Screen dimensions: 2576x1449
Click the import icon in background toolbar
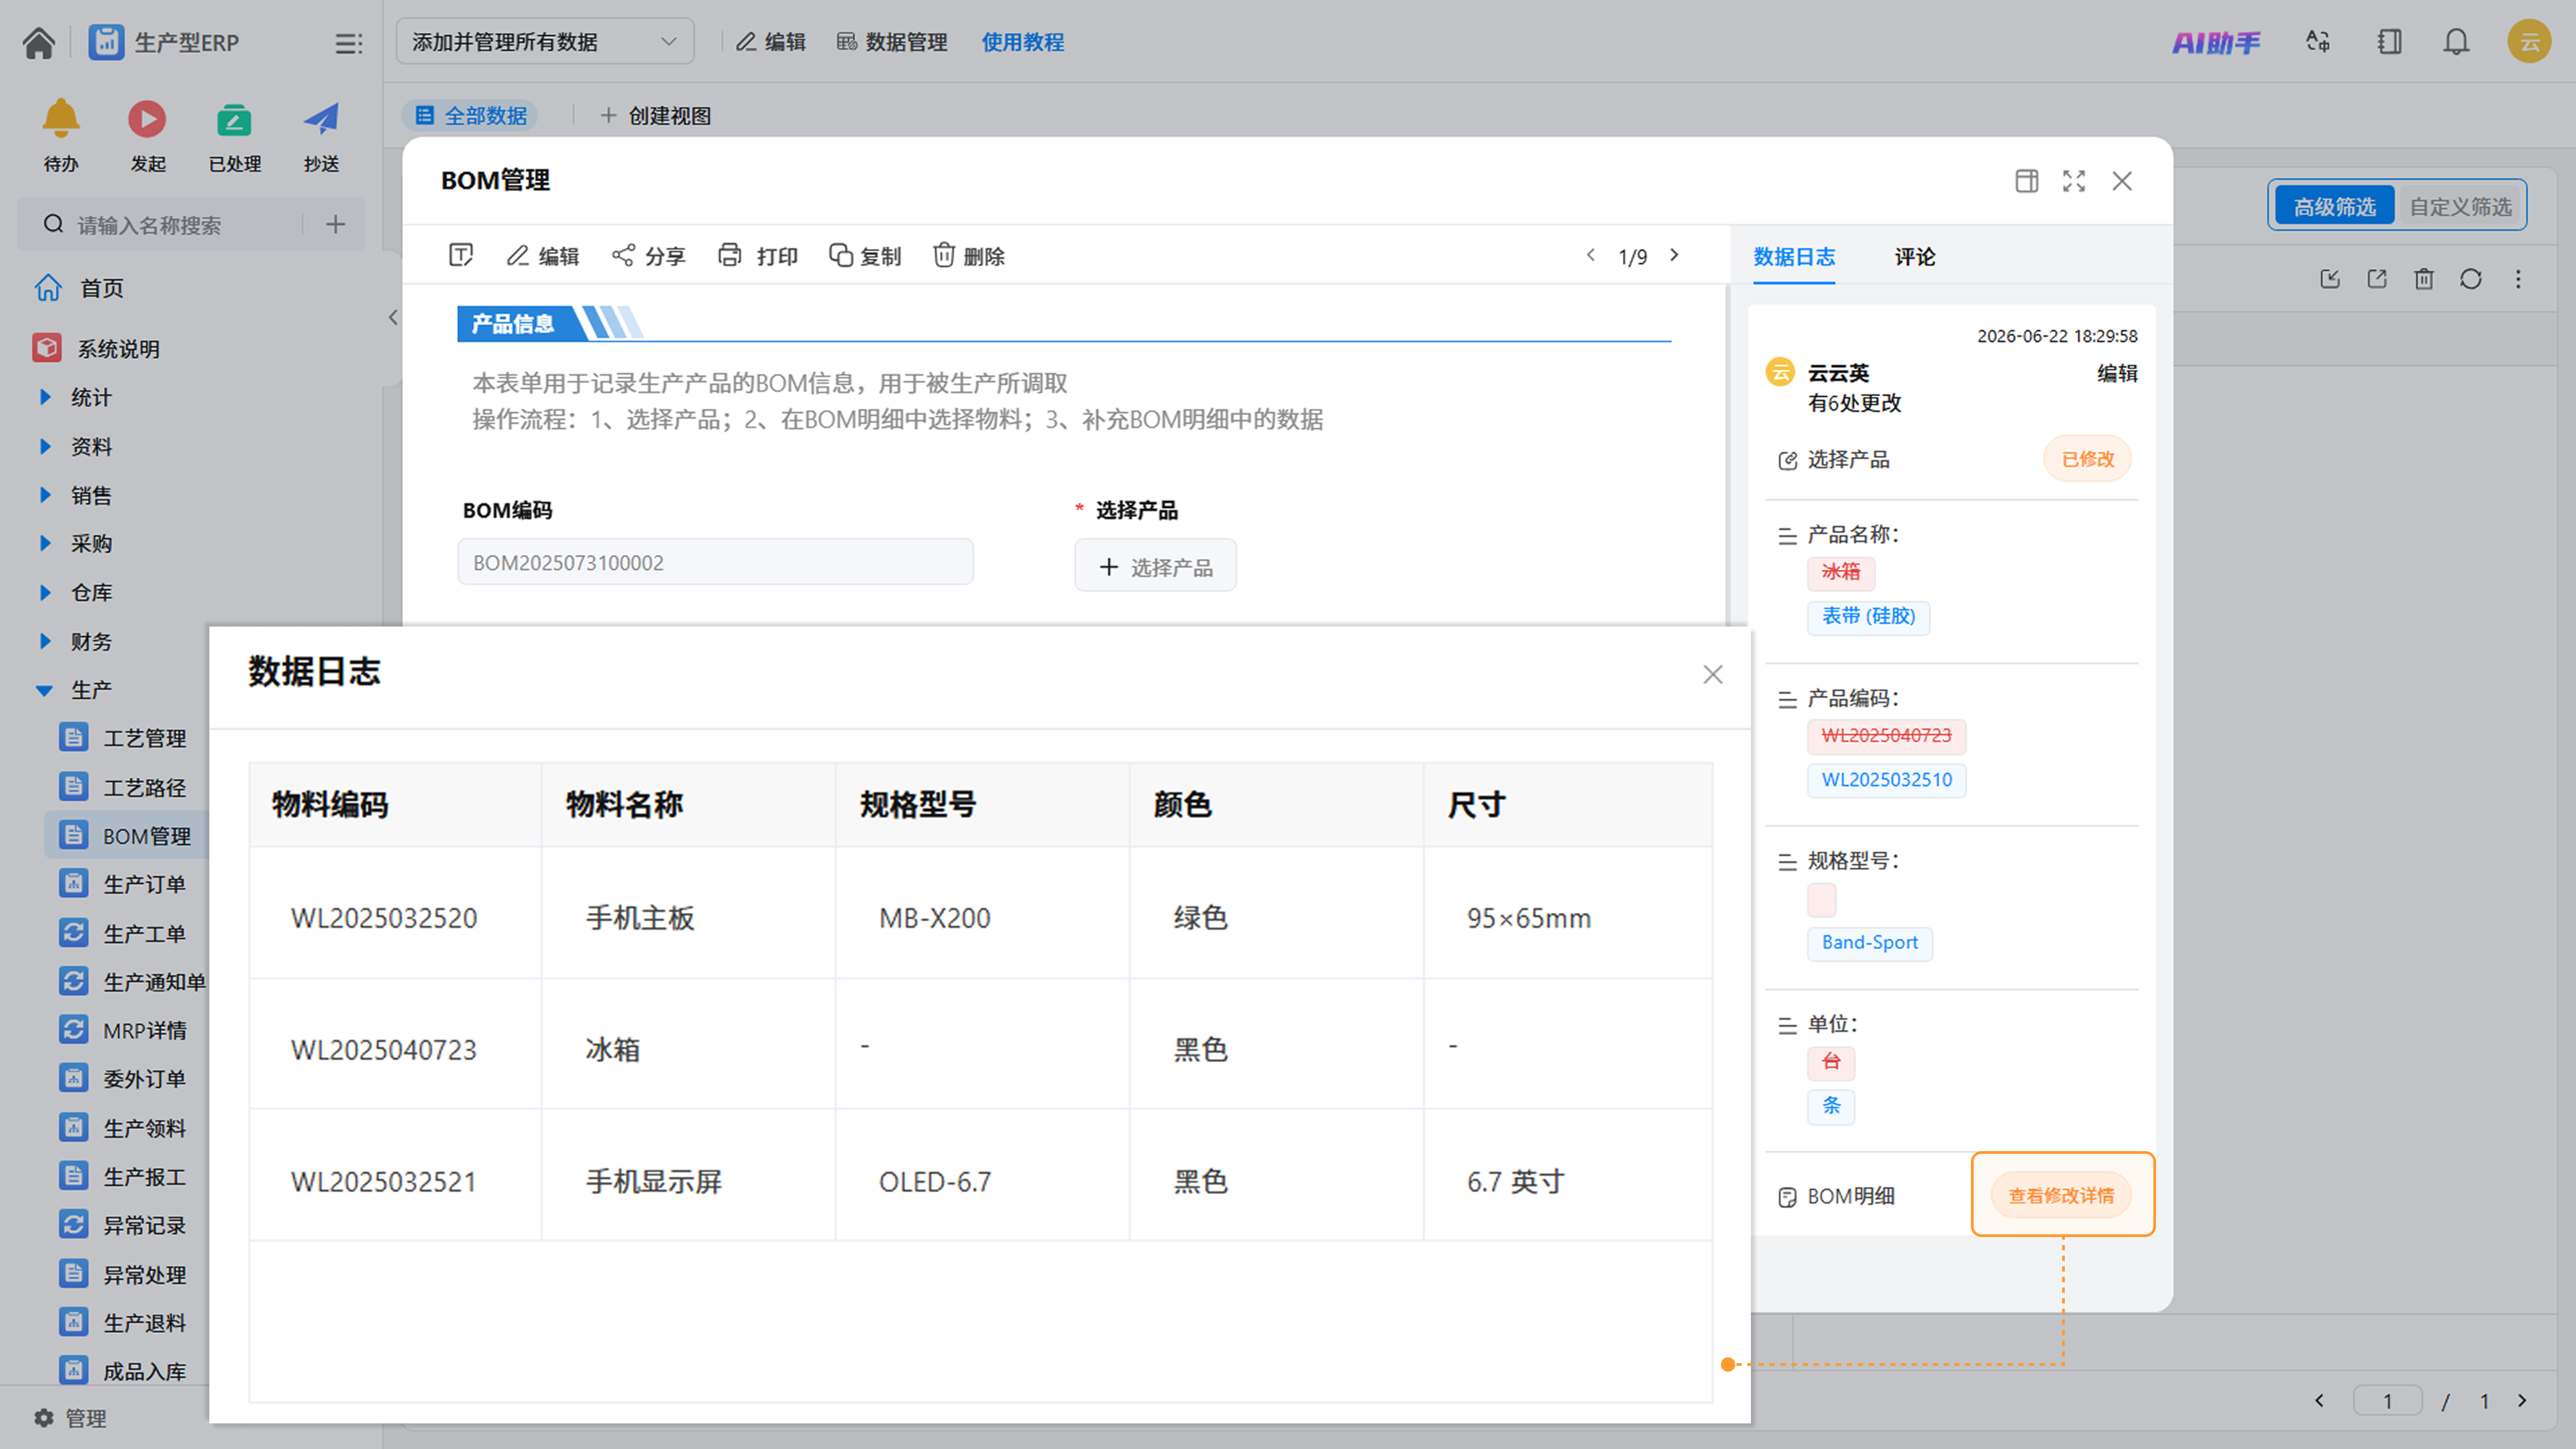(x=2330, y=279)
